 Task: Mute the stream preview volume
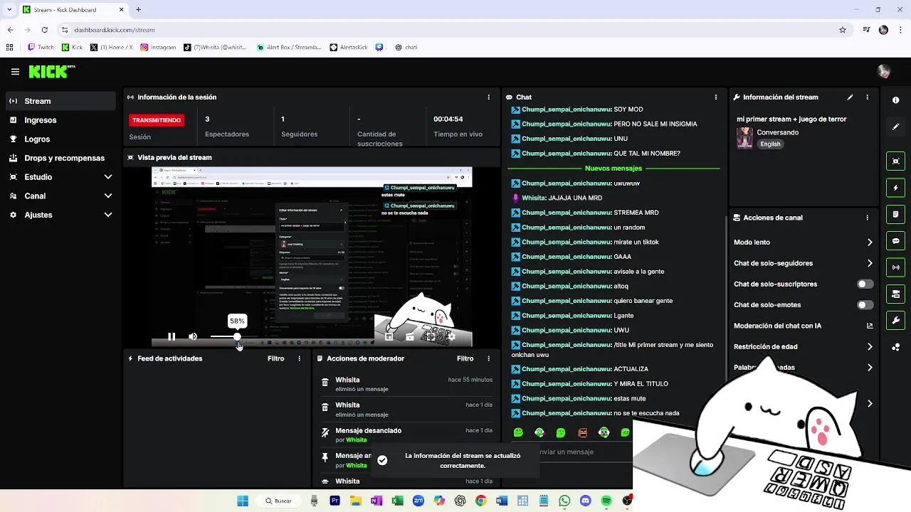tap(193, 336)
